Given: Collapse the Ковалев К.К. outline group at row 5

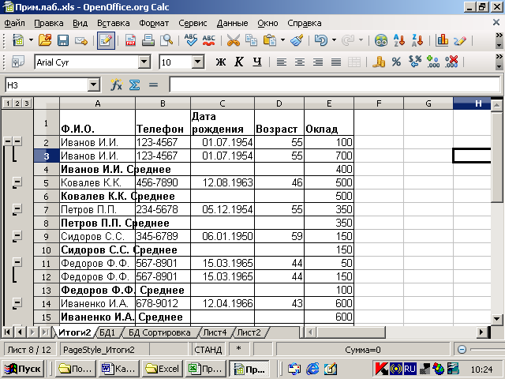Looking at the screenshot, I should pyautogui.click(x=17, y=182).
